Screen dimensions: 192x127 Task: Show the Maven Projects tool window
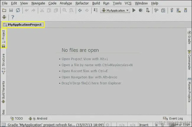(x=189, y=90)
